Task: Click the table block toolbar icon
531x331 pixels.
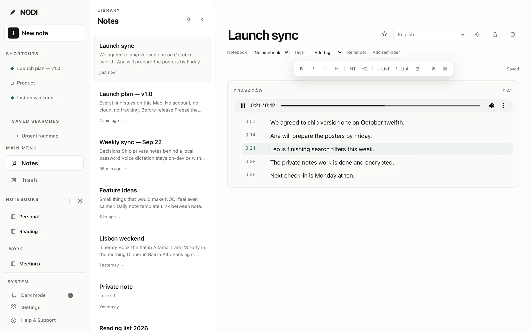Action: point(445,69)
